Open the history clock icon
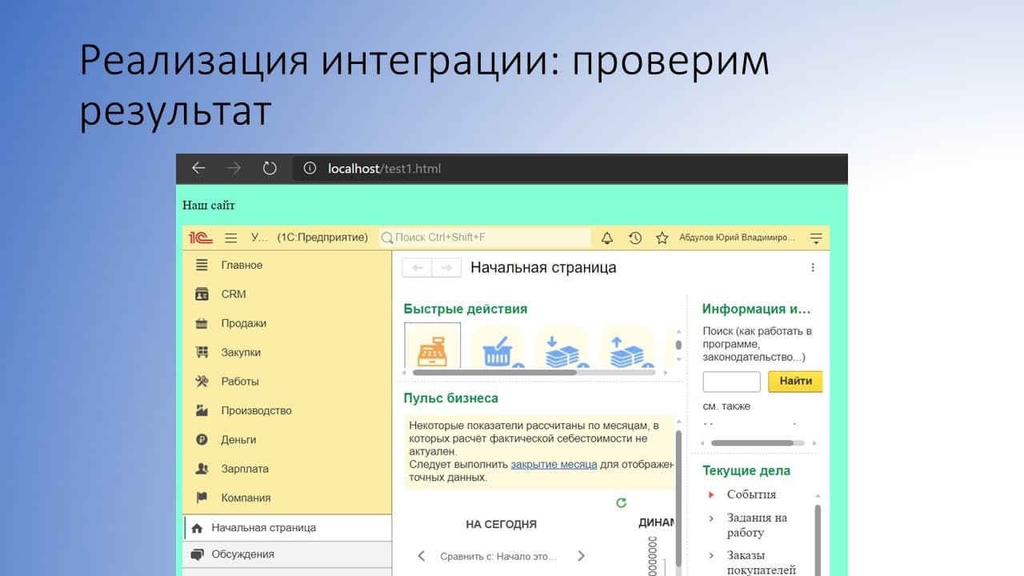The width and height of the screenshot is (1024, 576). coord(634,238)
